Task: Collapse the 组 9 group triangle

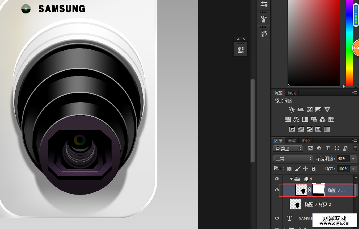Action: tap(291, 179)
